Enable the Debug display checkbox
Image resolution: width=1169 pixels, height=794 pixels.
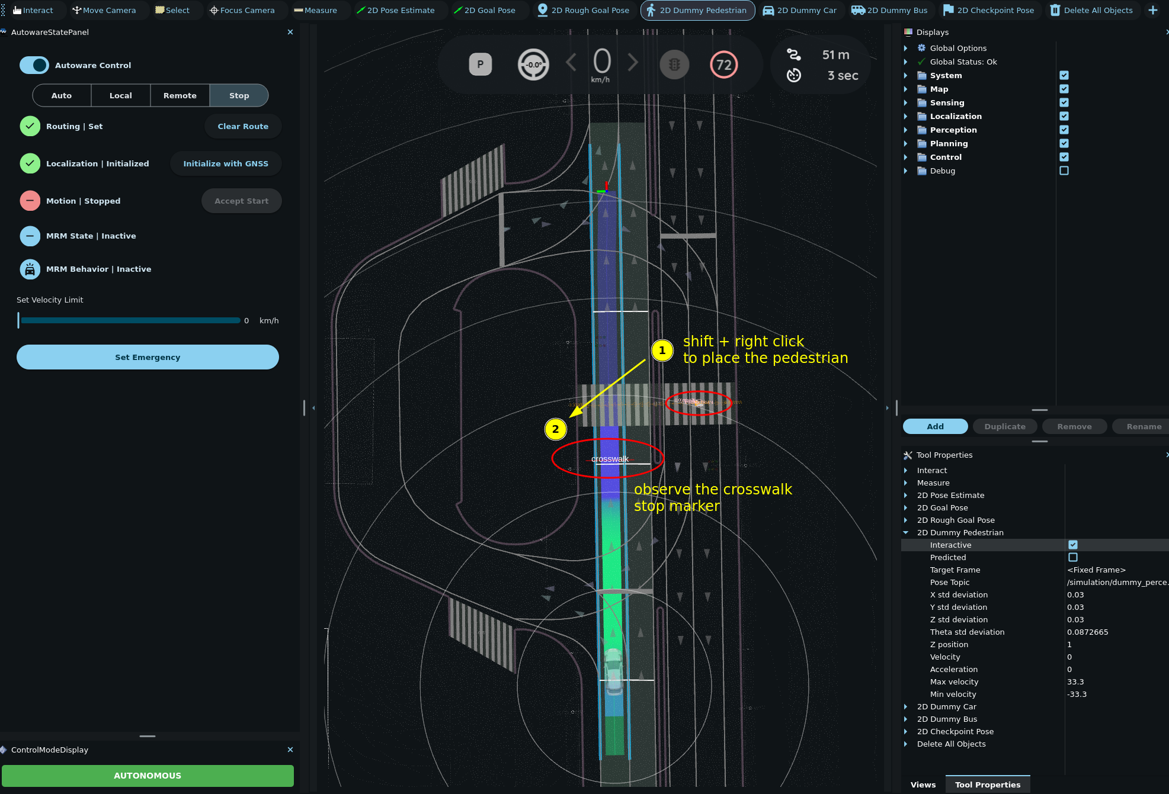tap(1064, 171)
